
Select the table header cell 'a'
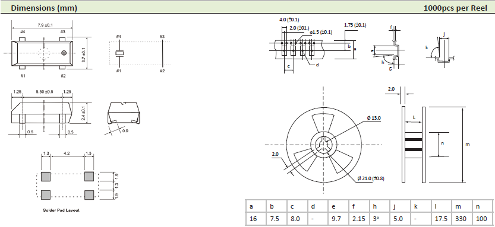(256, 206)
